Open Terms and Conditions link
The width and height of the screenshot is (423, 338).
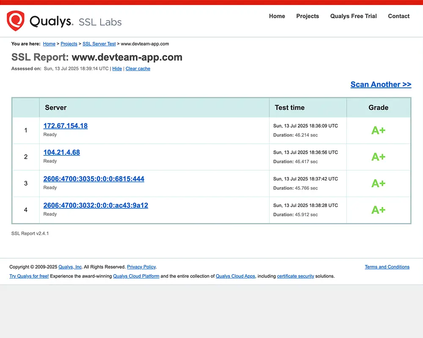[387, 267]
